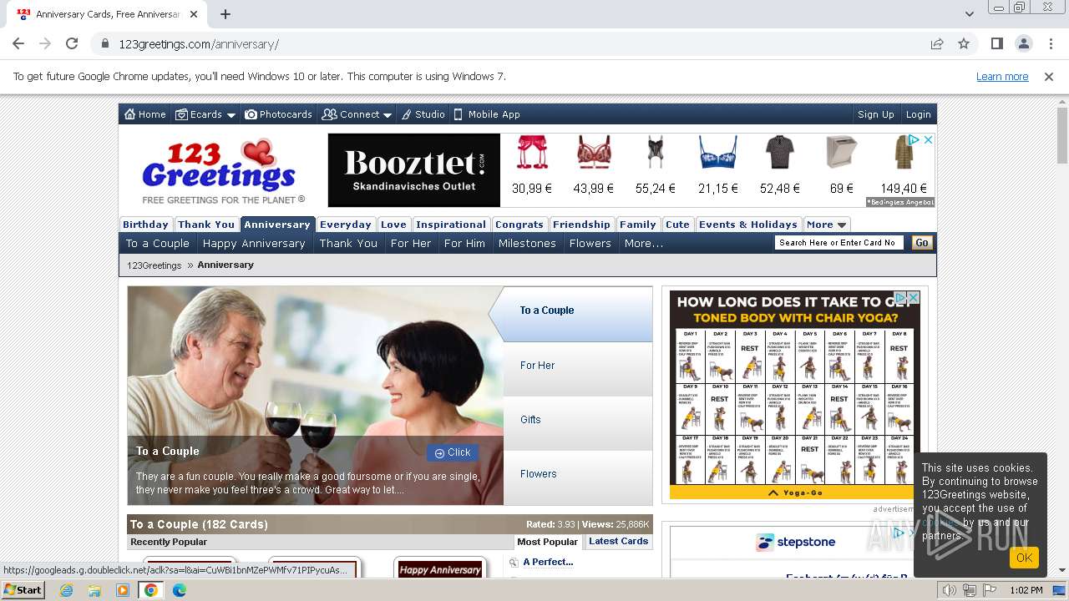1069x601 pixels.
Task: Expand the More categories dropdown
Action: (827, 225)
